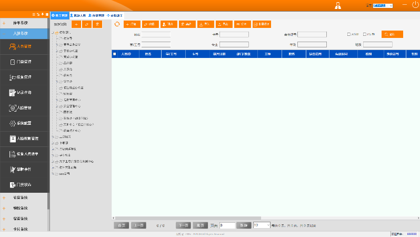Click the orange 添加 add button with plus icon

pyautogui.click(x=132, y=24)
